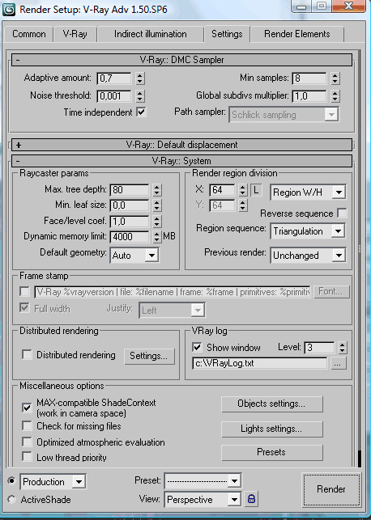Viewport: 371px width, 520px height.
Task: Click the 3ds Max app icon in title bar
Action: (9, 10)
